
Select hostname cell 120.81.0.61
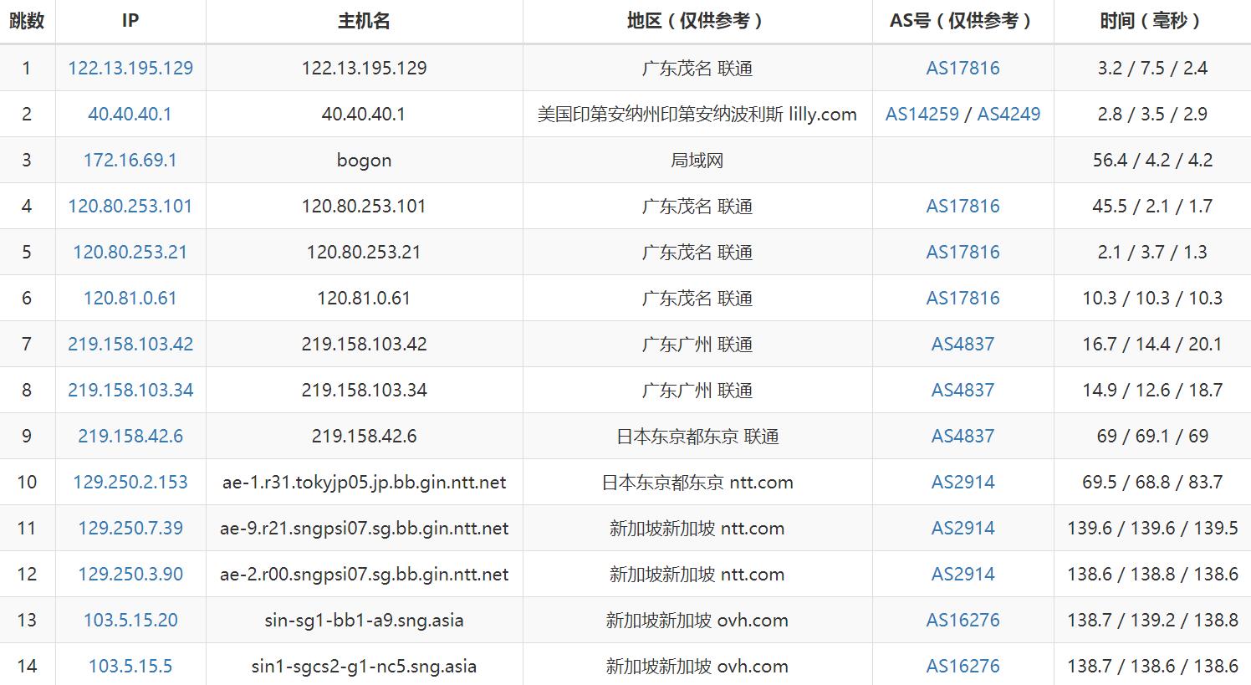pos(364,298)
